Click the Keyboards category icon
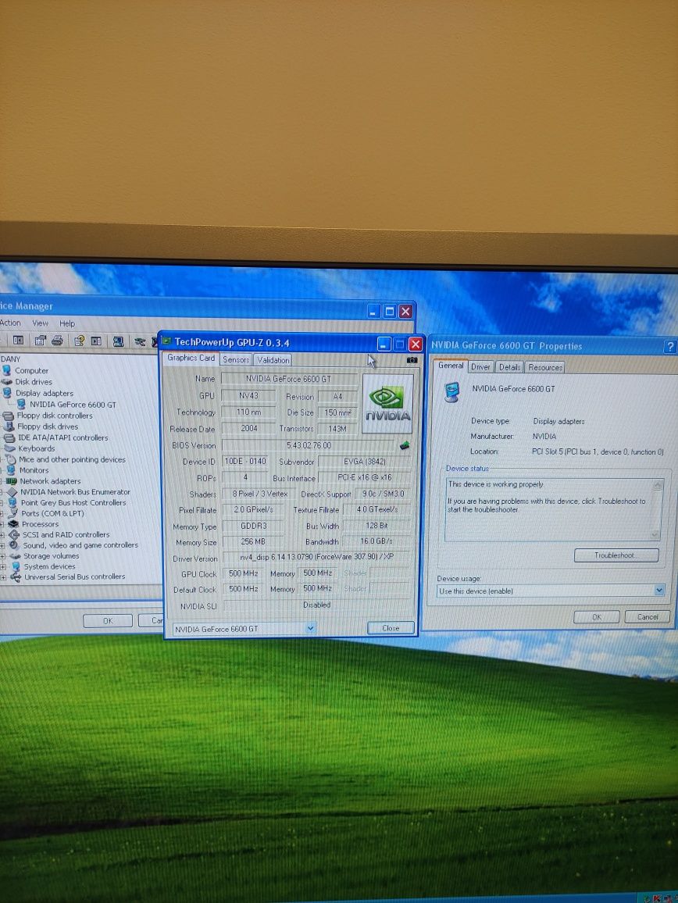The height and width of the screenshot is (903, 678). [10, 448]
